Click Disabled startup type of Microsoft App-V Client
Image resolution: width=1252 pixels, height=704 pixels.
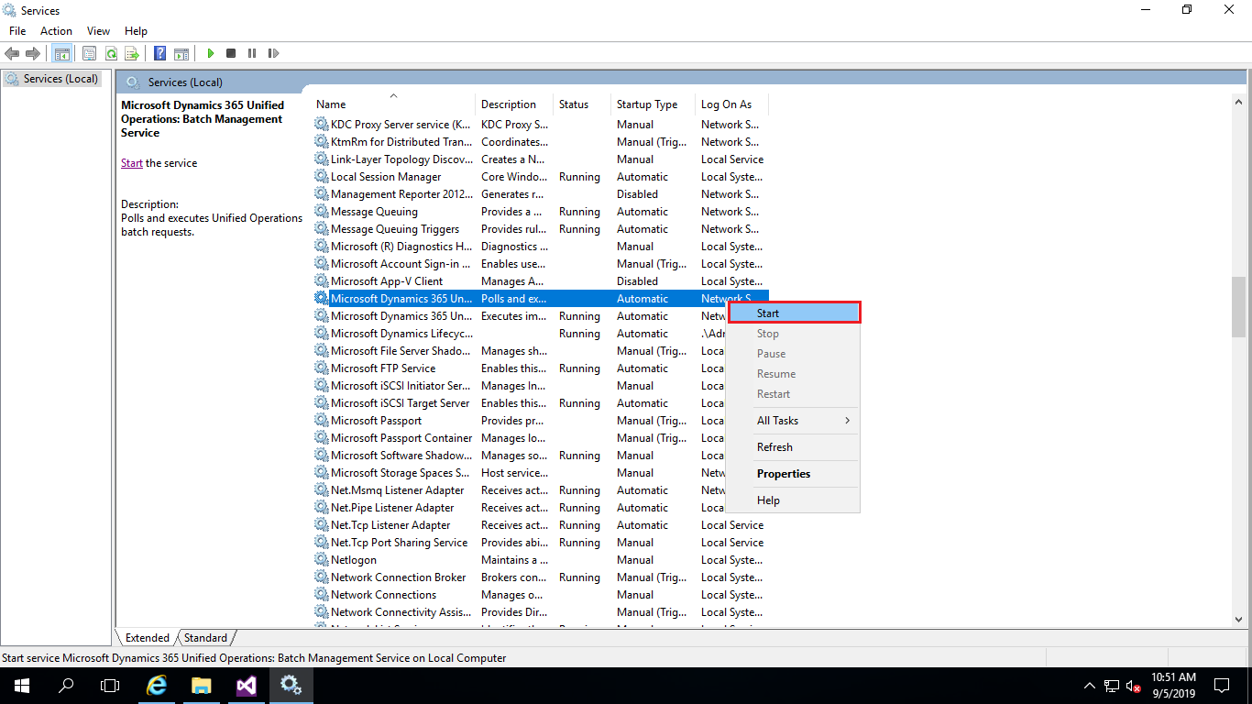[x=637, y=281]
